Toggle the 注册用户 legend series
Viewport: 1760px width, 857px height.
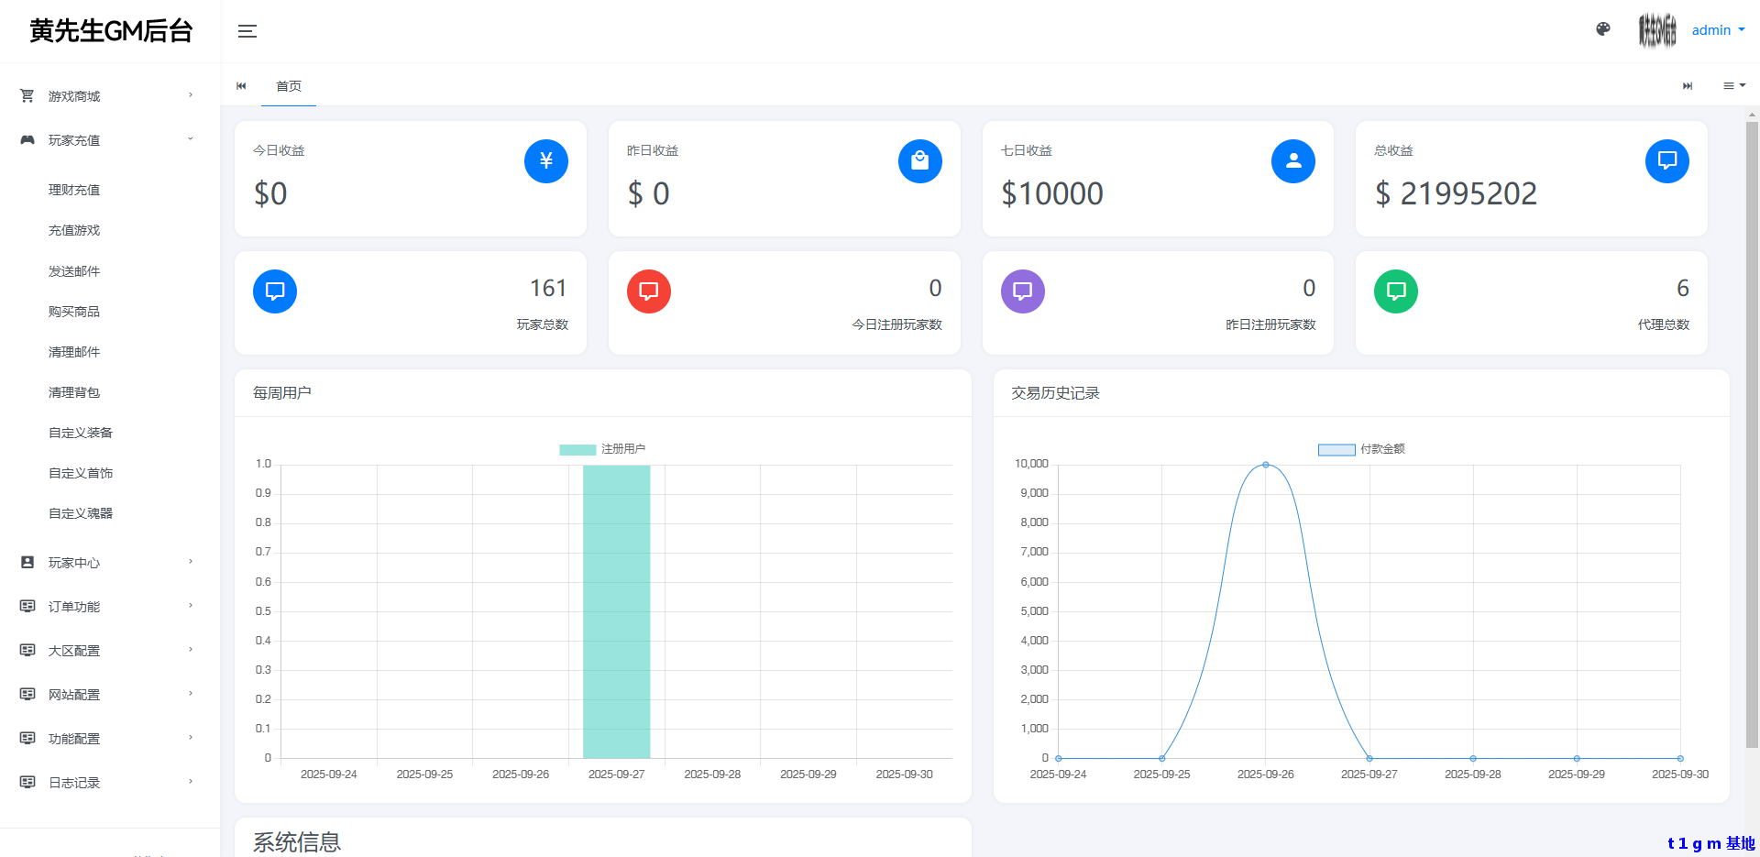602,449
